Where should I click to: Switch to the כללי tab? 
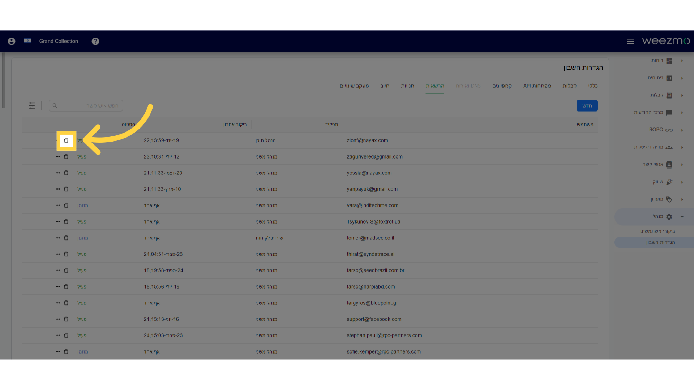(593, 86)
